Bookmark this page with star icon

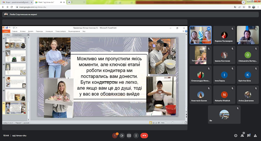click(x=244, y=7)
